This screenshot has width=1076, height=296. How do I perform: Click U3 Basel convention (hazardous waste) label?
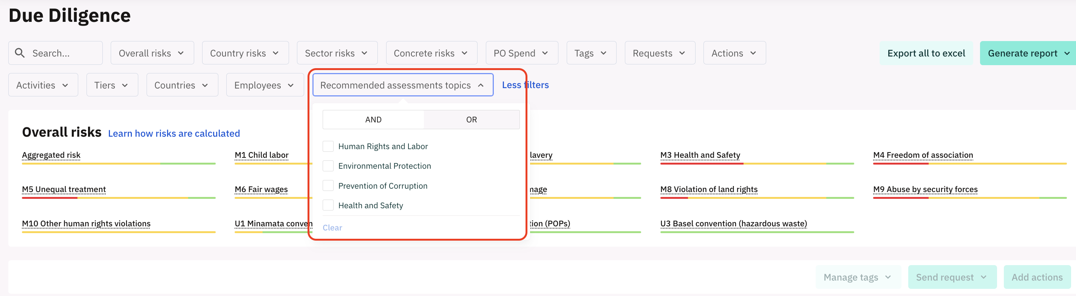point(733,224)
